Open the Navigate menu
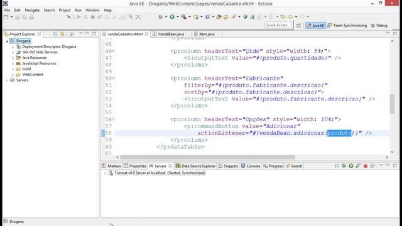 pyautogui.click(x=32, y=10)
